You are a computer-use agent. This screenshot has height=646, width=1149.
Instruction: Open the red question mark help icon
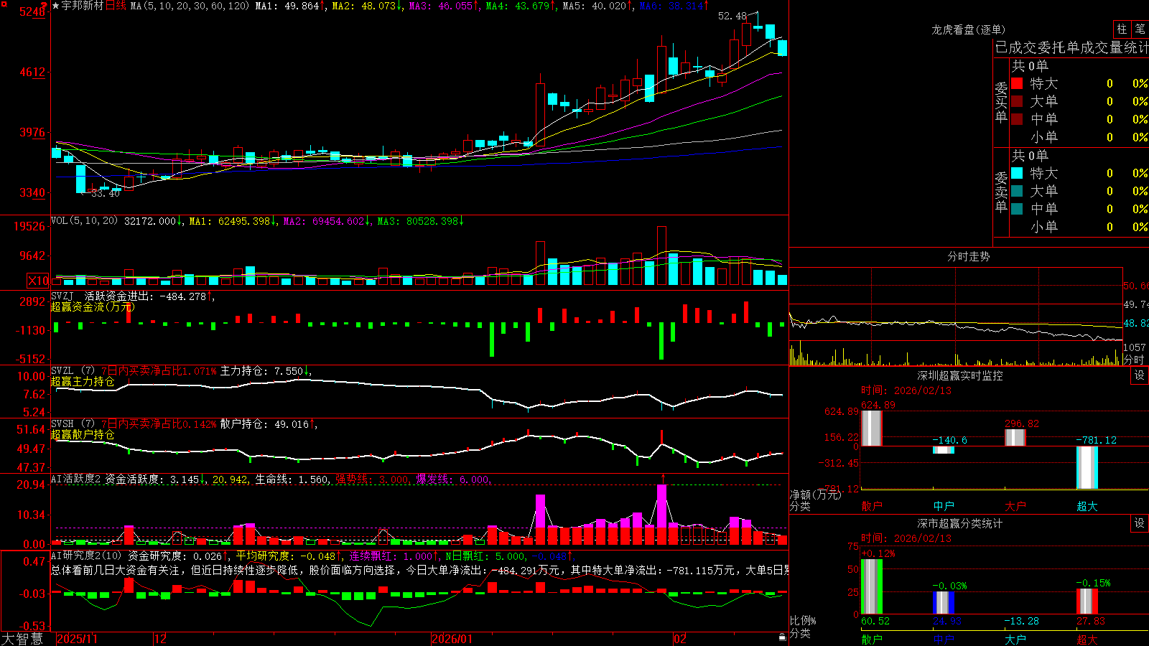click(x=44, y=5)
